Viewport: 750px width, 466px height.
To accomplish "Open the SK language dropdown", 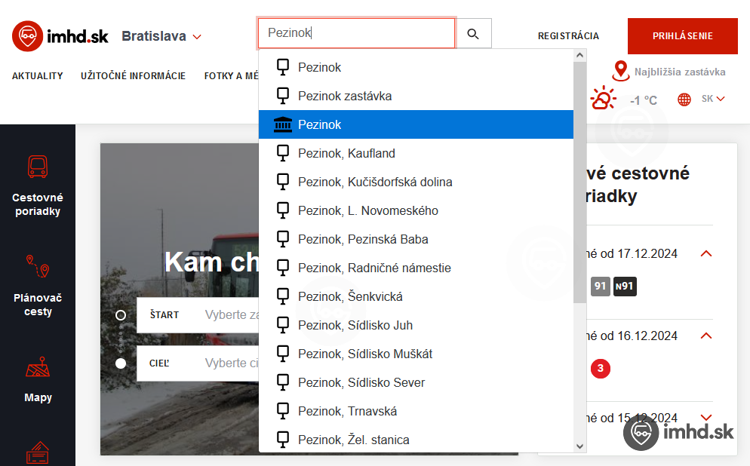I will pos(712,99).
